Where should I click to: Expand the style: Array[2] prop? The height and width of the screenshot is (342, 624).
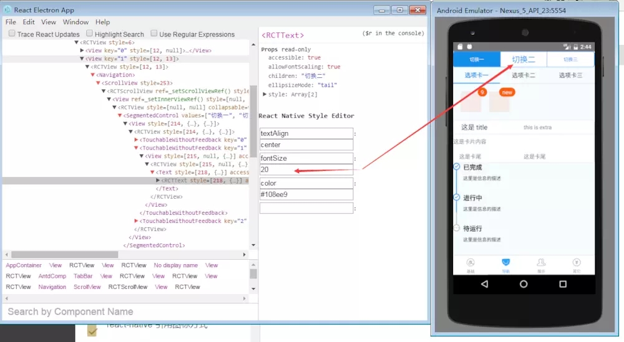click(x=265, y=94)
